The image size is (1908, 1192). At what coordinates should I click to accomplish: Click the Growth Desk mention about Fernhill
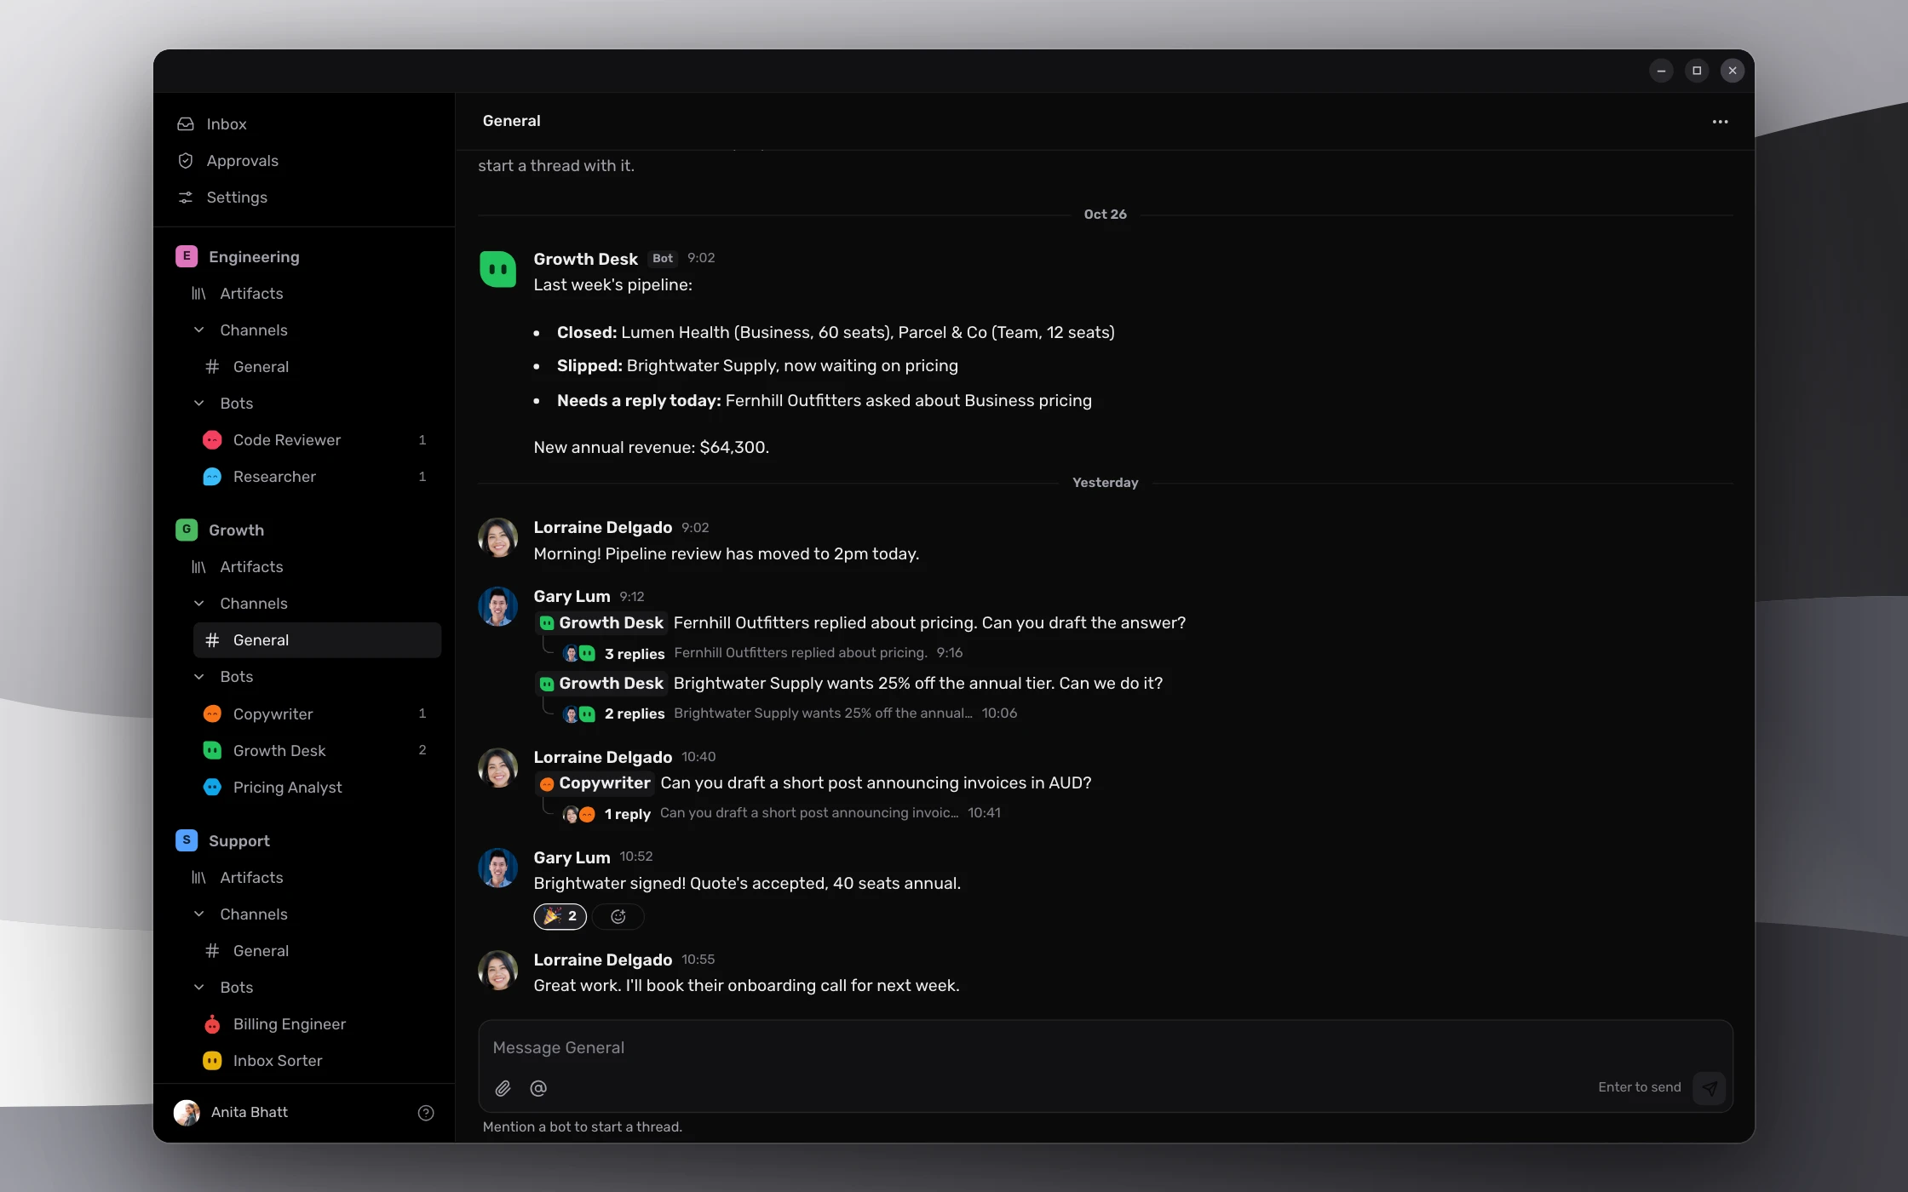click(x=601, y=623)
